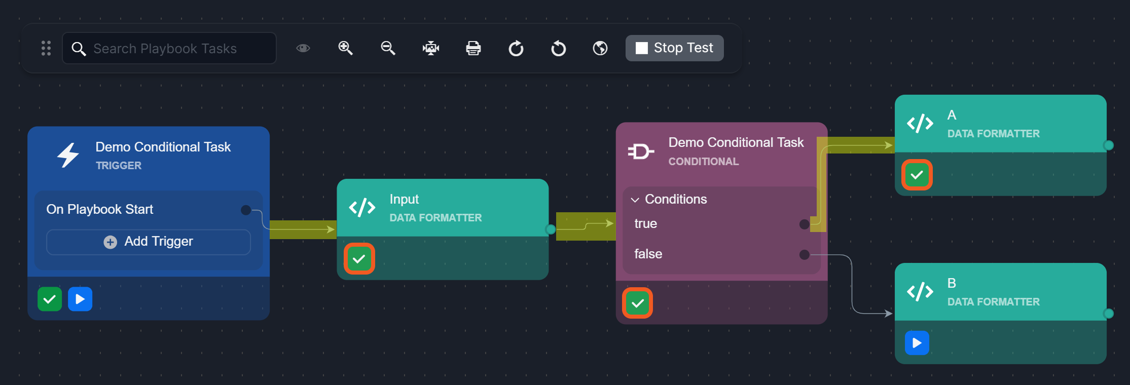
Task: Click the globe icon in toolbar
Action: pos(600,48)
